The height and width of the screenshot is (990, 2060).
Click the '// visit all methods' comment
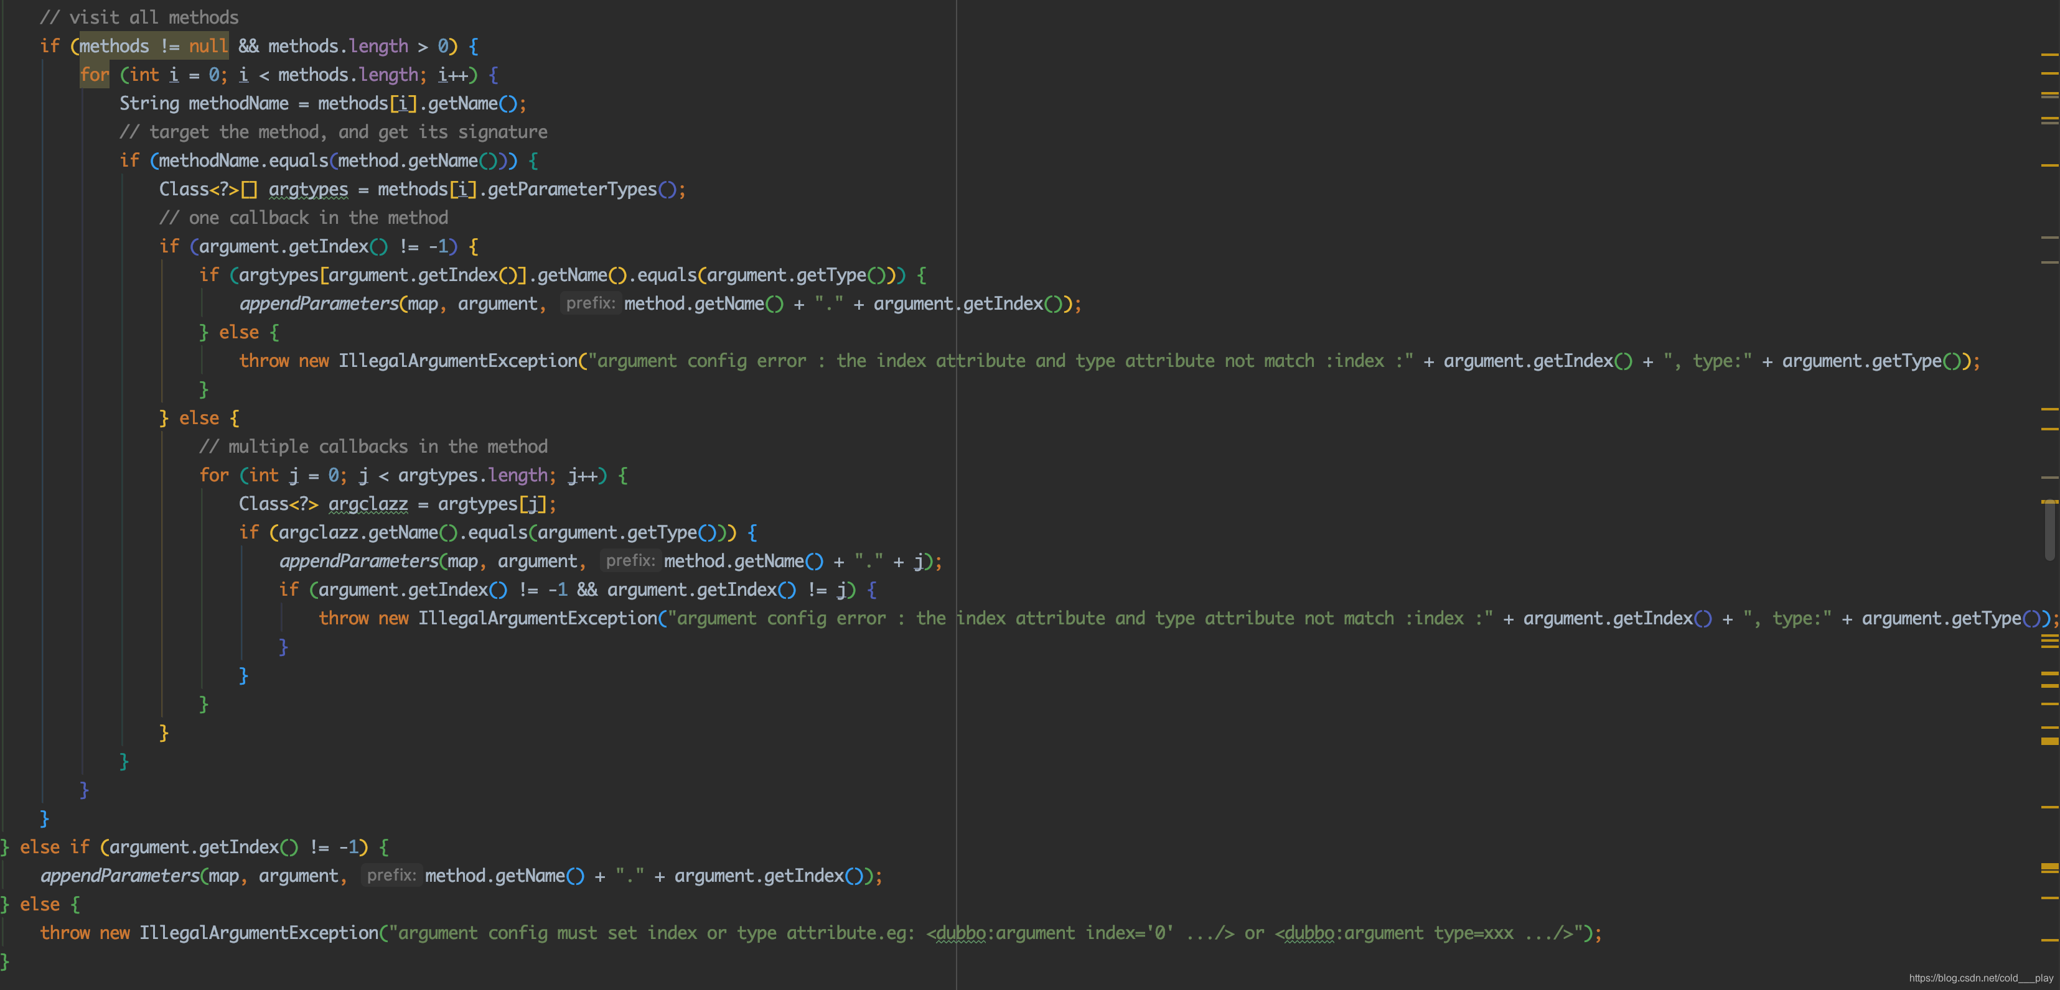[x=139, y=17]
